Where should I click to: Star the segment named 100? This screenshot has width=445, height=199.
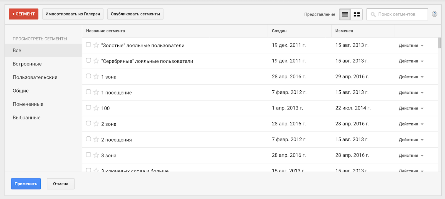click(96, 108)
